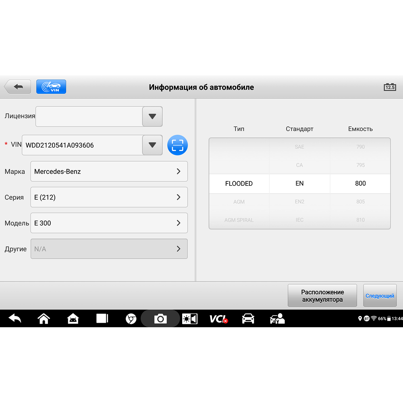Select AGM battery type in picker
The width and height of the screenshot is (403, 403).
pos(239,201)
